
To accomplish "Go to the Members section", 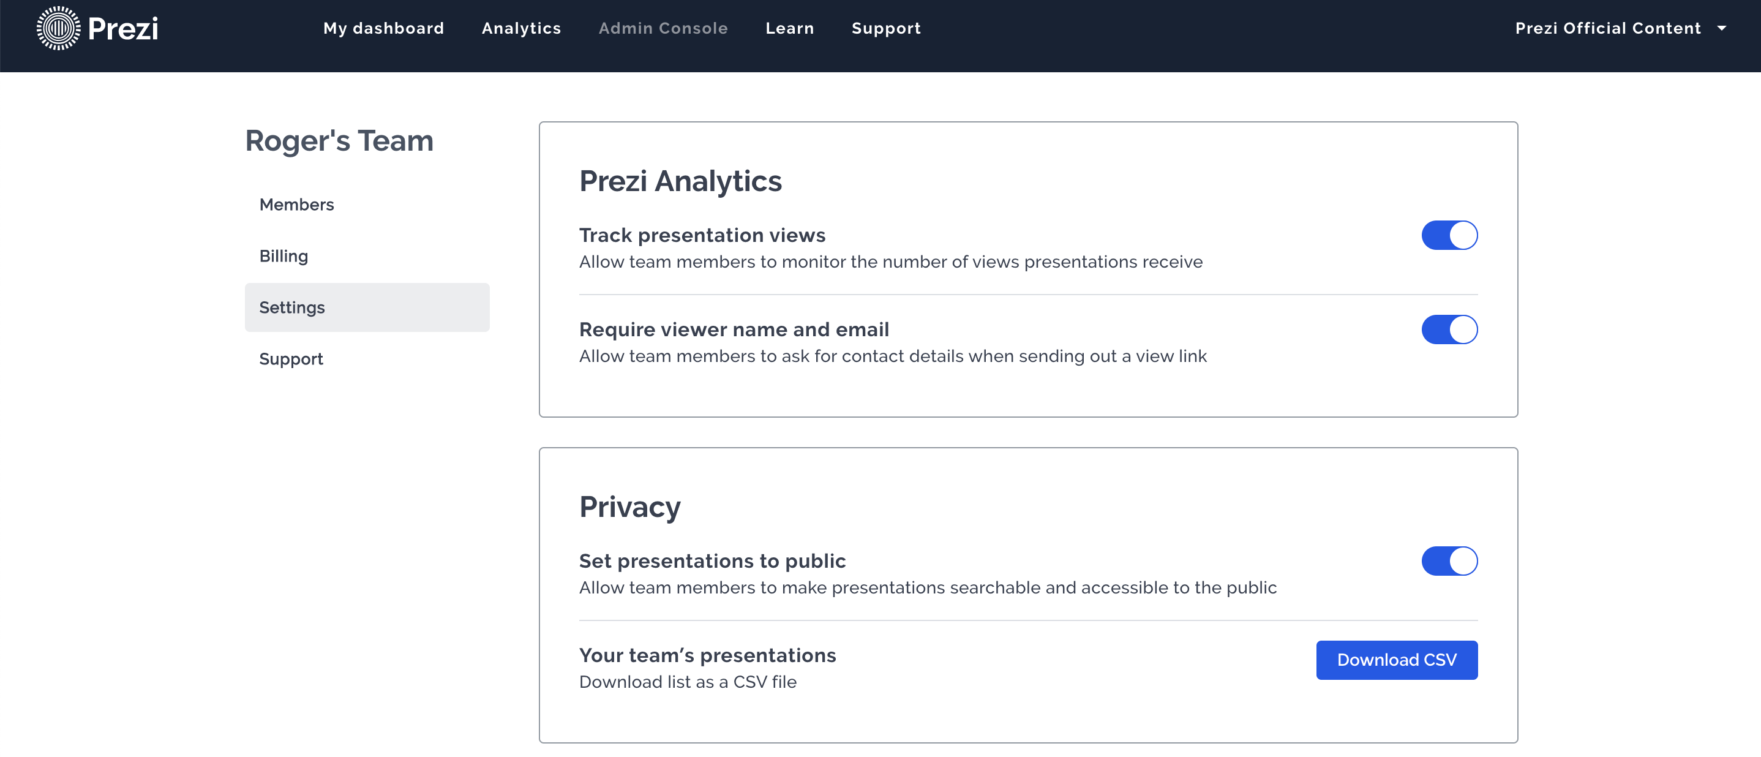I will pyautogui.click(x=296, y=204).
